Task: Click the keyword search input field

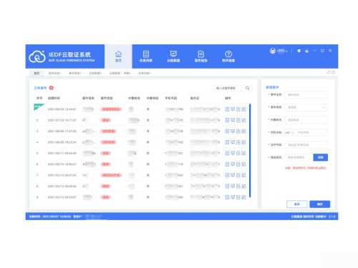Action: (229, 88)
